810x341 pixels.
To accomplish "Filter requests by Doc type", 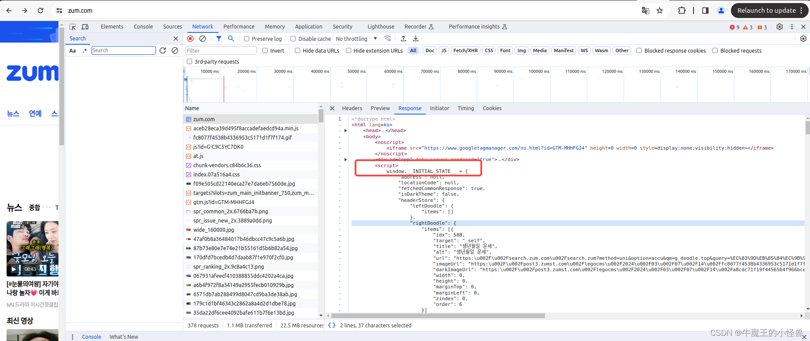I will (430, 50).
